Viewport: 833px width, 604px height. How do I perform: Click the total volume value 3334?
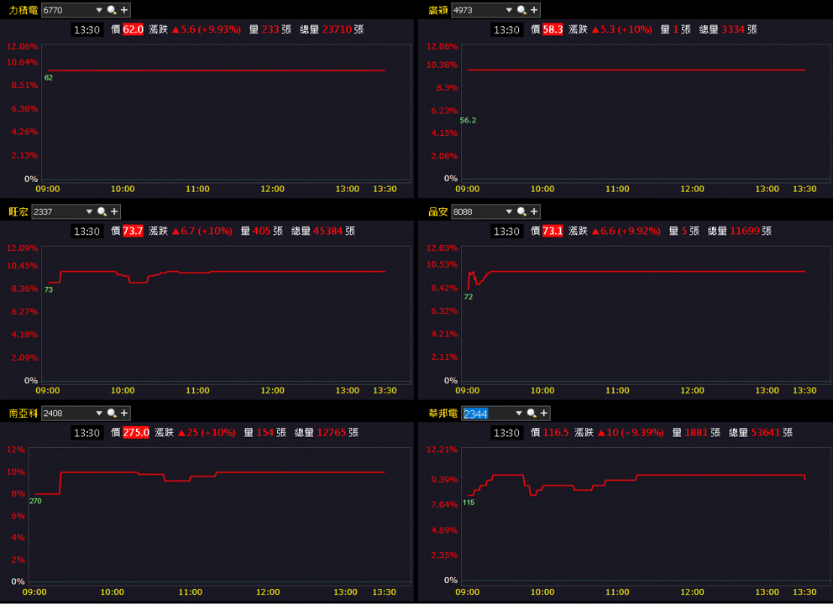[x=733, y=29]
